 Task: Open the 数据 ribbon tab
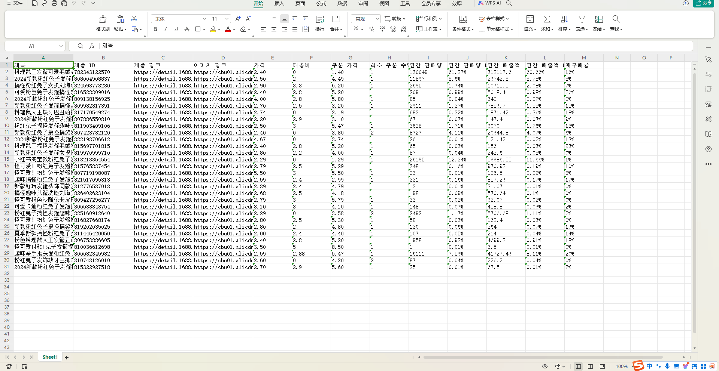click(x=342, y=3)
